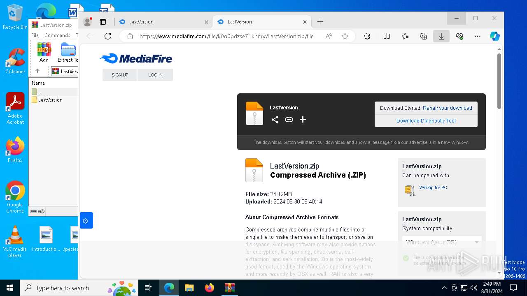The image size is (527, 296).
Task: Click the Name column header in WinRAR
Action: coord(38,83)
